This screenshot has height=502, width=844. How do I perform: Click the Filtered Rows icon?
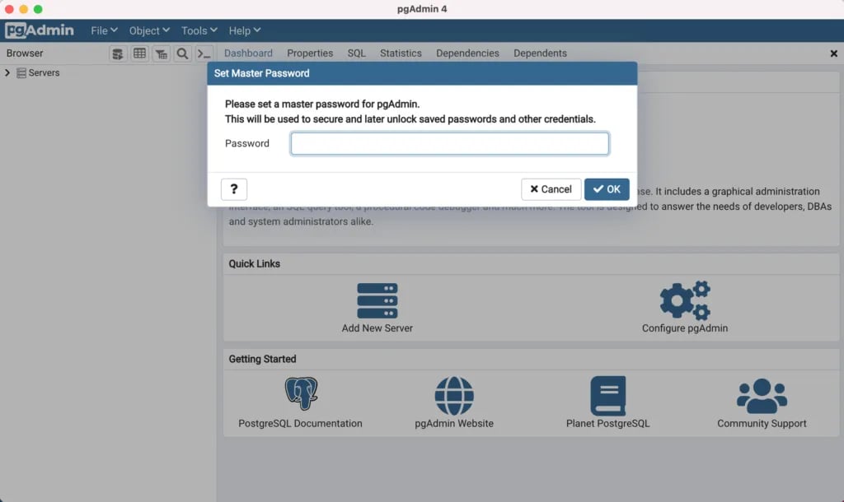coord(161,53)
